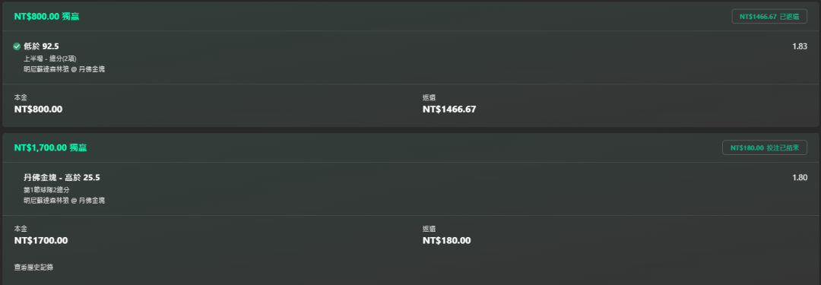Click the 1.80 odds value
Image resolution: width=821 pixels, height=285 pixels.
[800, 178]
